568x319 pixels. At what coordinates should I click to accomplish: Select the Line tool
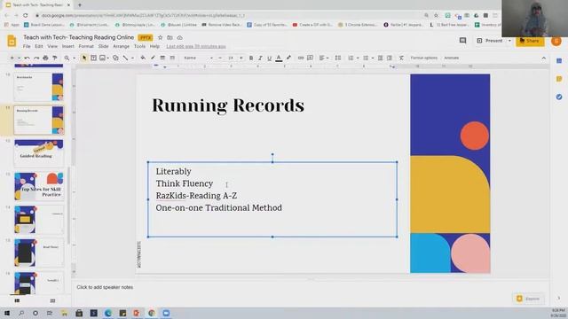(x=125, y=58)
